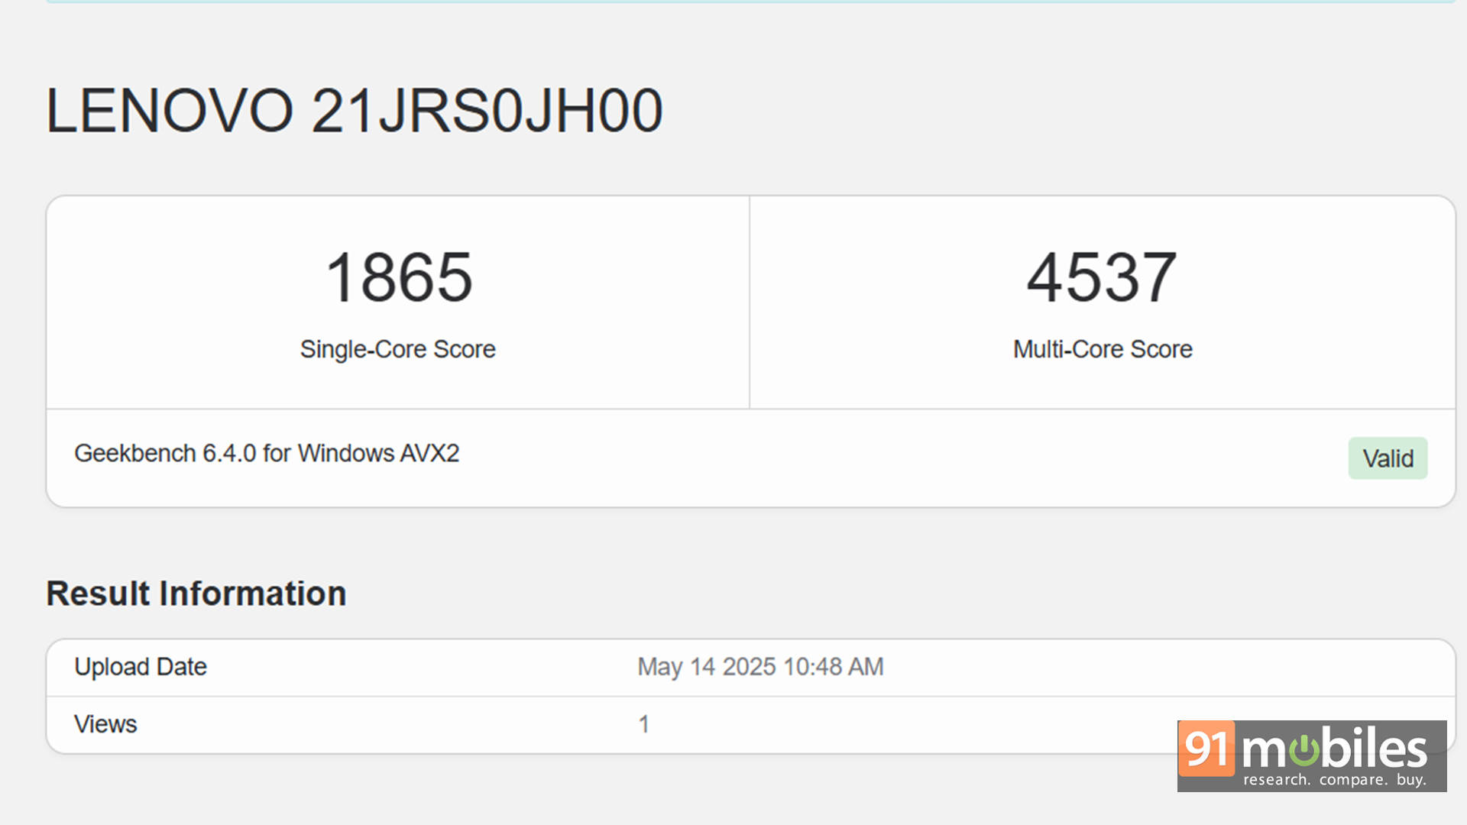Image resolution: width=1467 pixels, height=825 pixels.
Task: Click the Views count value 1
Action: point(643,724)
